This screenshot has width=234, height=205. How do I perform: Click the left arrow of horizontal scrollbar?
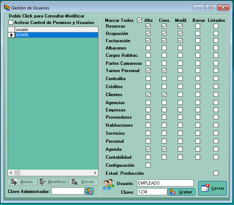(x=11, y=173)
